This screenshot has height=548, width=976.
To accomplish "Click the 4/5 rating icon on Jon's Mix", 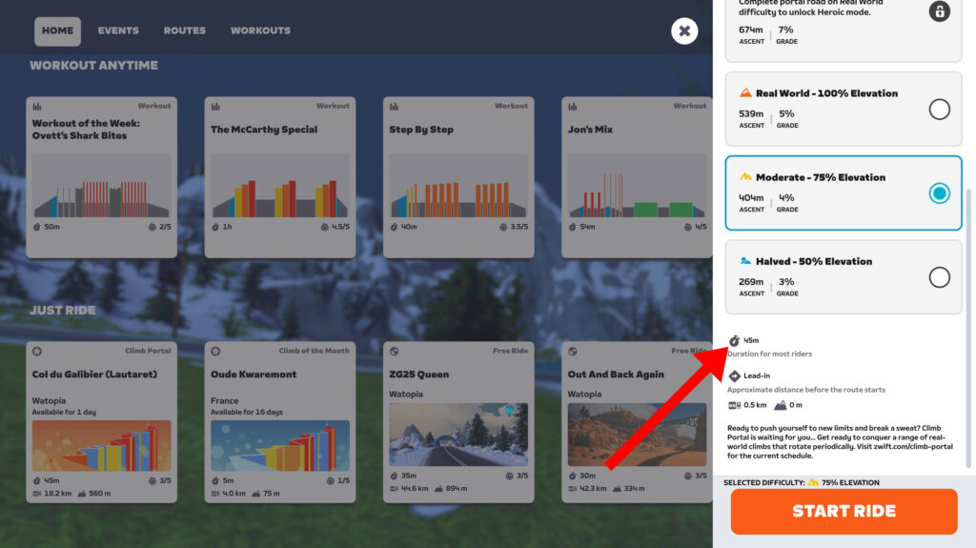I will point(688,227).
